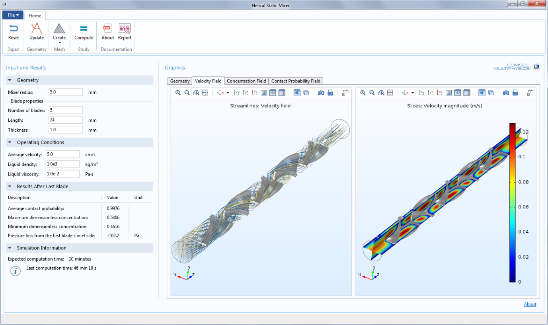Click Update geometry in the ribbon
The width and height of the screenshot is (548, 325).
tap(37, 32)
